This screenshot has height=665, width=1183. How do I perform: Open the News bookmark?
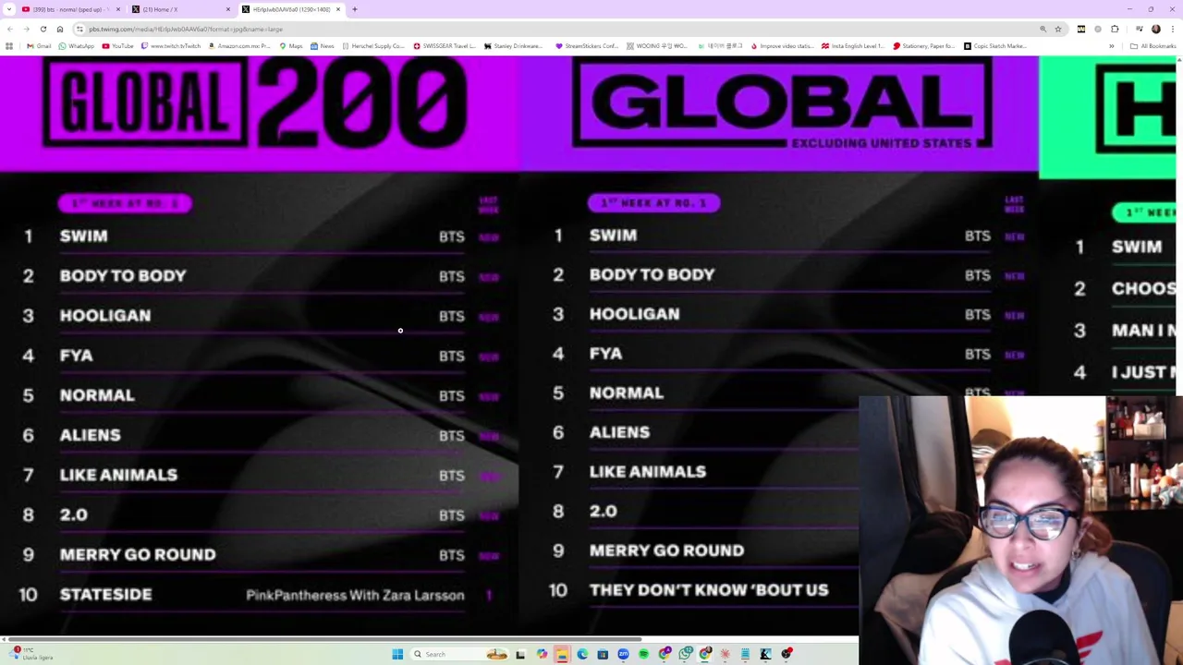pyautogui.click(x=323, y=46)
